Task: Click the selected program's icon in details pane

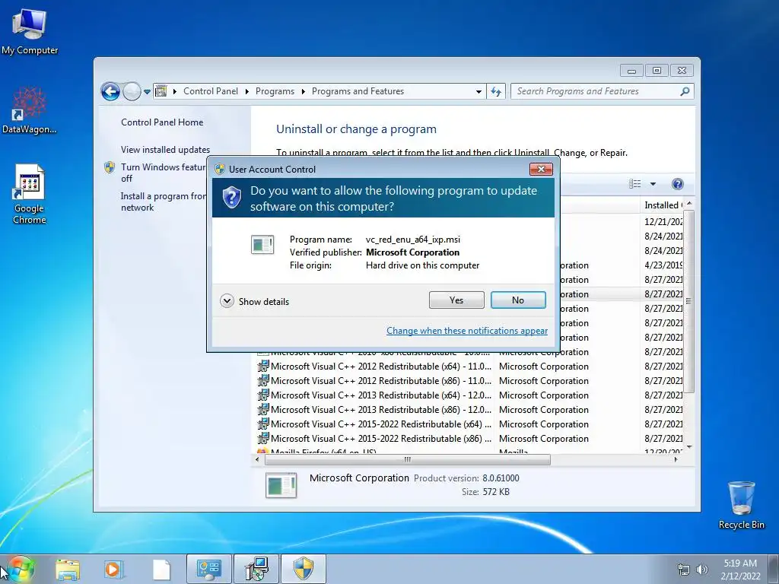Action: 281,485
